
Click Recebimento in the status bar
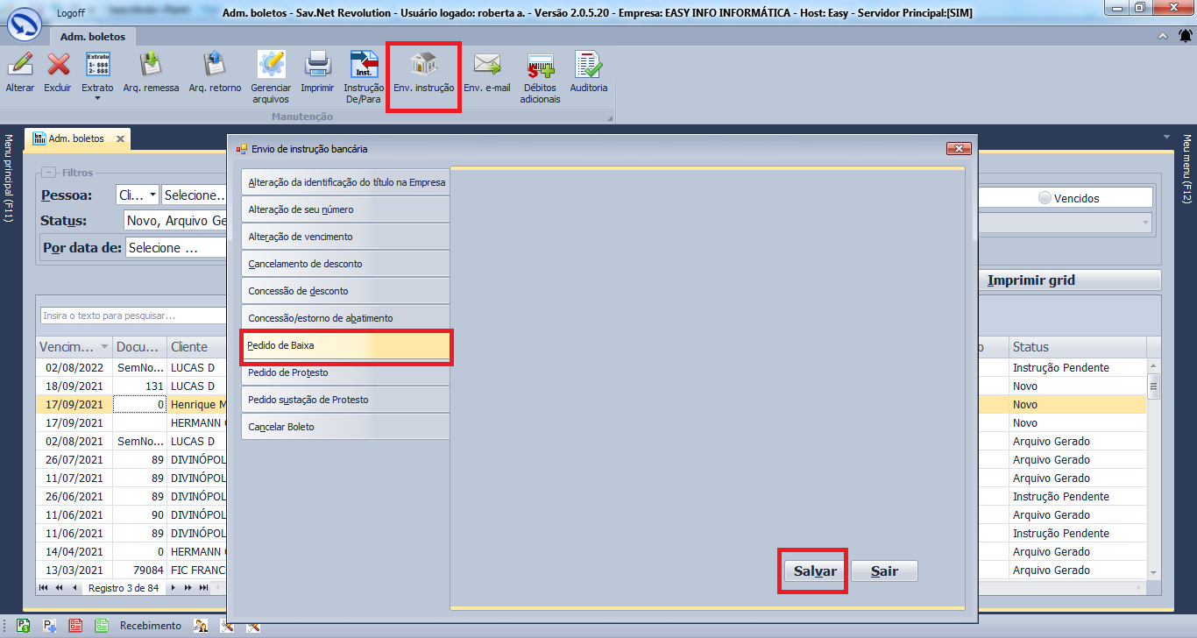(151, 626)
